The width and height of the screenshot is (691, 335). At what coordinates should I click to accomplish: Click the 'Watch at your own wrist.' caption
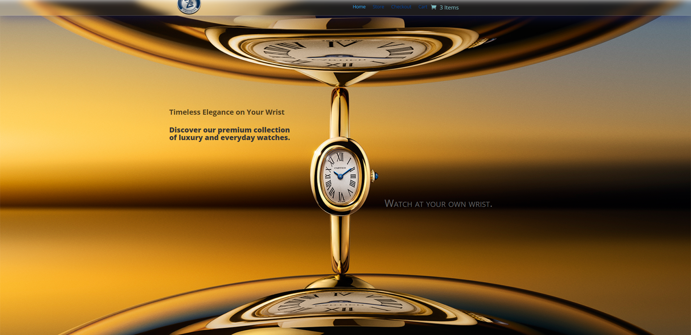point(438,204)
